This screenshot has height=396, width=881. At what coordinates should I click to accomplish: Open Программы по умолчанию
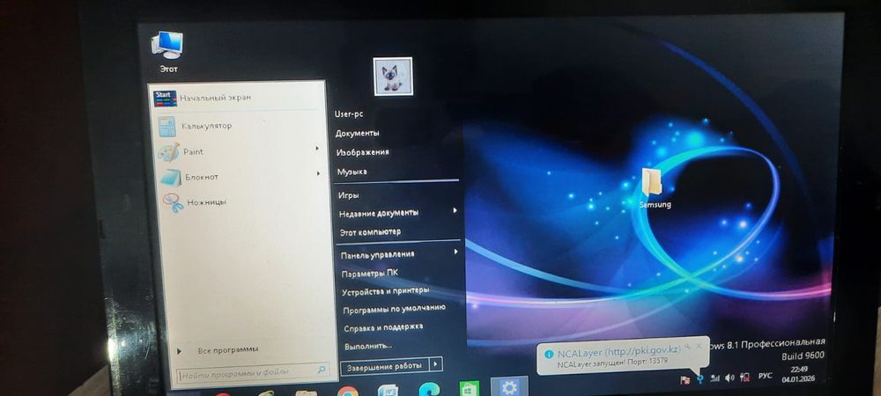click(394, 309)
